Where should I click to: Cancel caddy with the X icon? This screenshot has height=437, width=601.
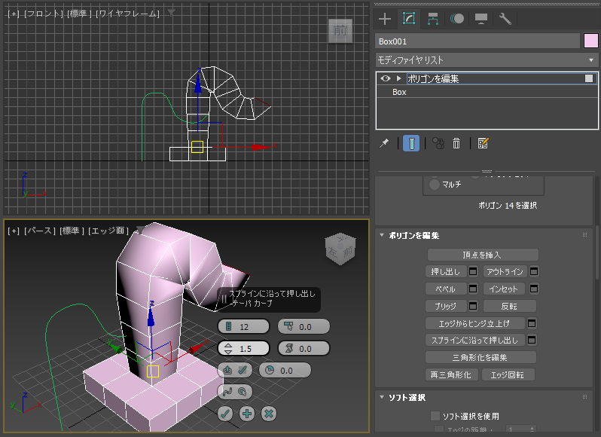coord(269,414)
